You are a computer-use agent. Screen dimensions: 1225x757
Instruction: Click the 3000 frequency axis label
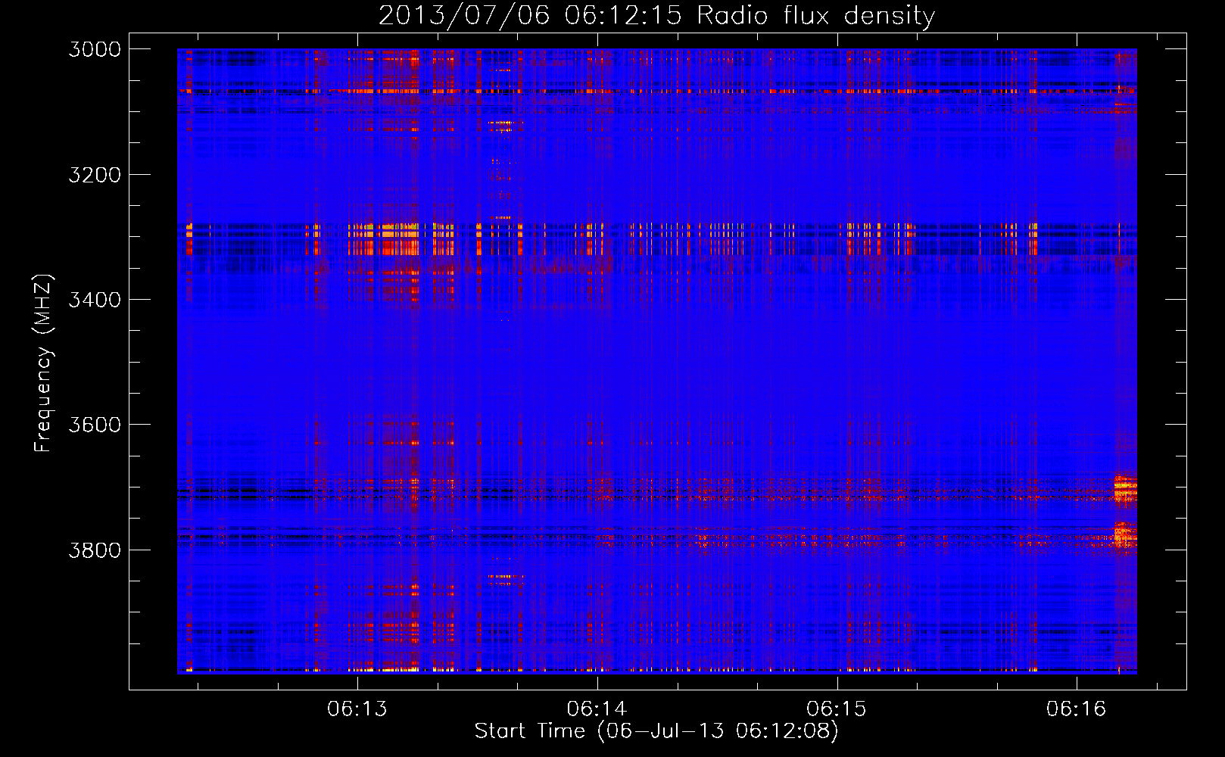(x=95, y=49)
